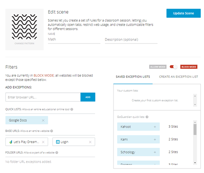
Task: Select the Block Mode label
Action: (189, 67)
